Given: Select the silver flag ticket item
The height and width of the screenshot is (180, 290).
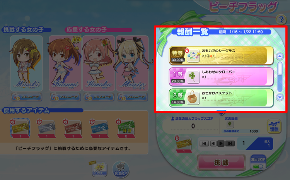Looking at the screenshot, I should (47, 129).
